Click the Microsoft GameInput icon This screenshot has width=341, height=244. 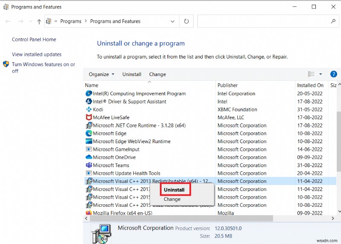tap(89, 150)
